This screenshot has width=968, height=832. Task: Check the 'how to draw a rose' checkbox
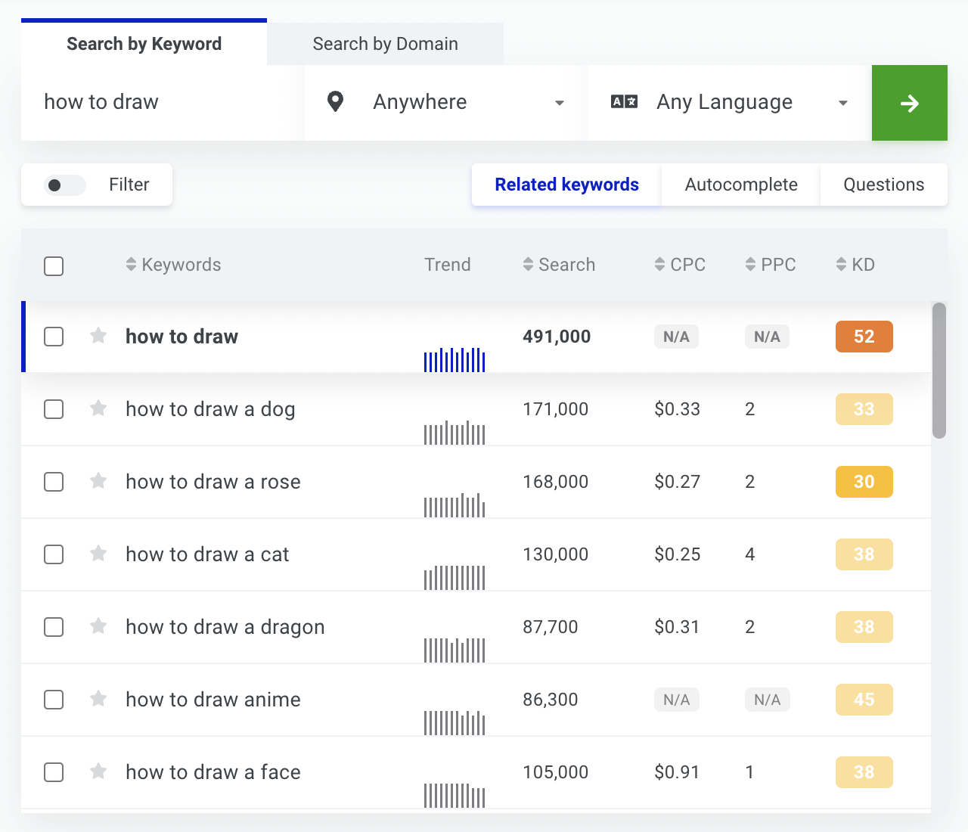click(54, 482)
